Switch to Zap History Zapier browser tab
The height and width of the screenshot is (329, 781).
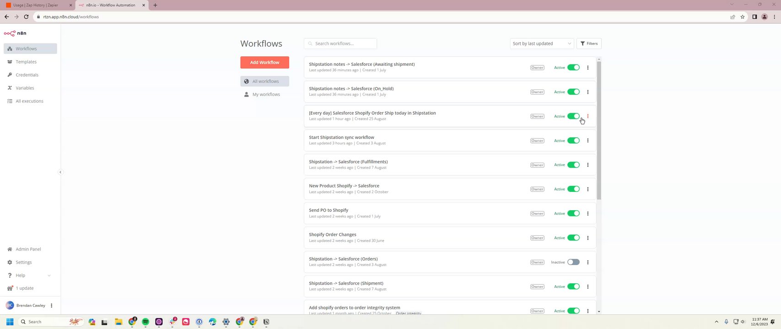39,5
